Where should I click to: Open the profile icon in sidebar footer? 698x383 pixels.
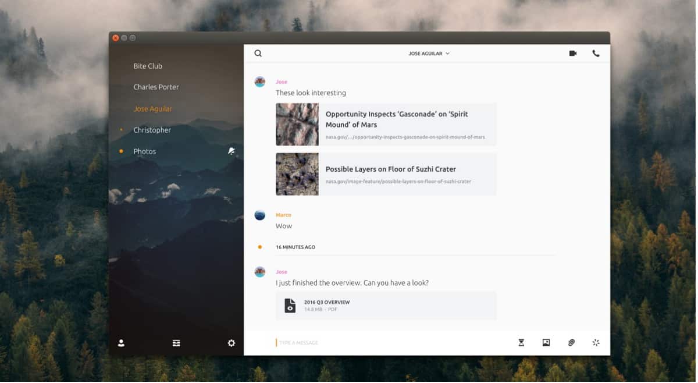click(x=121, y=343)
